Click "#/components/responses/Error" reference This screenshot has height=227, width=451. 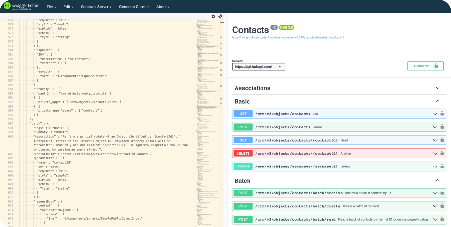(82, 76)
